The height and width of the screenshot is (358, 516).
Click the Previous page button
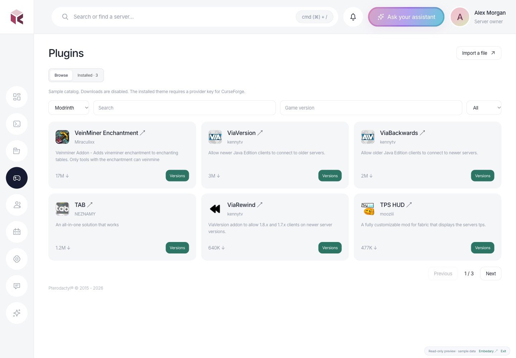[443, 274]
